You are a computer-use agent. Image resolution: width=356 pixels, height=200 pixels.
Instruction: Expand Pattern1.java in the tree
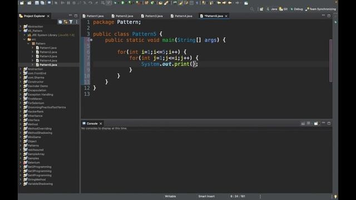33,48
